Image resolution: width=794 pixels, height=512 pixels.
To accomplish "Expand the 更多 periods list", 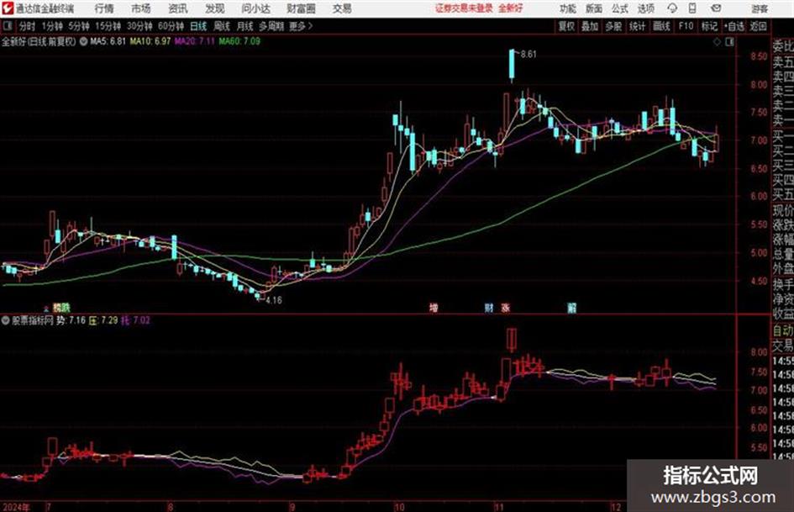I will coord(301,26).
